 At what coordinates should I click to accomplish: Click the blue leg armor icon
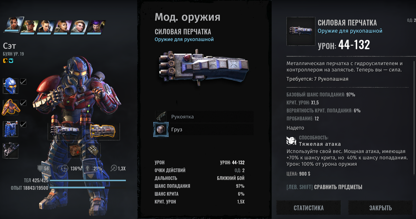point(10,129)
